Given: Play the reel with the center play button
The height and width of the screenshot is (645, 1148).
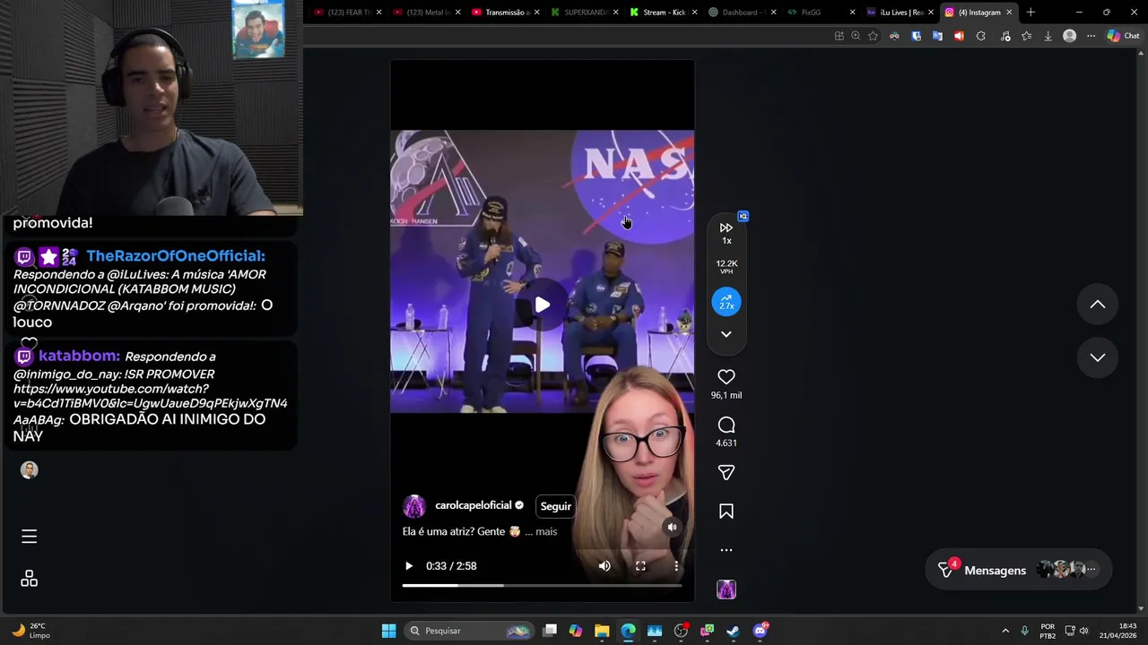Looking at the screenshot, I should tap(543, 305).
